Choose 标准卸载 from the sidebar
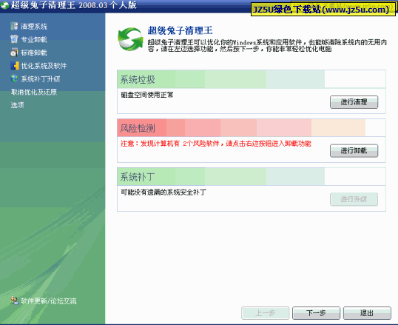This screenshot has width=398, height=325. (34, 53)
